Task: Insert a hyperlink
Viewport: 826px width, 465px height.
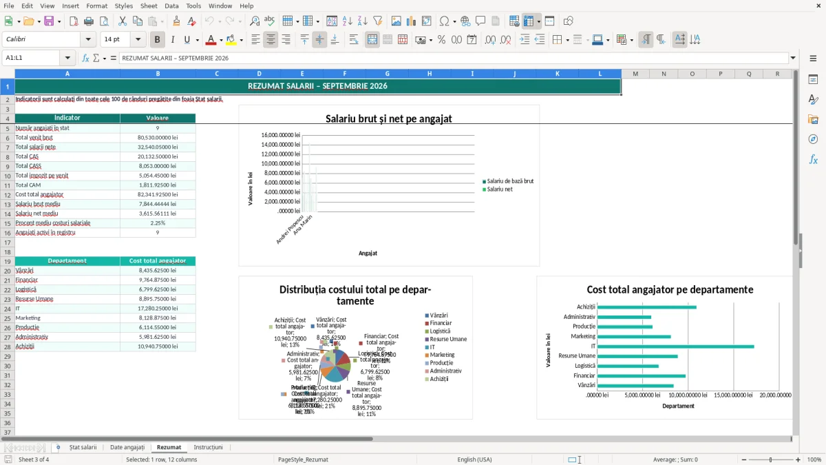Action: 465,21
